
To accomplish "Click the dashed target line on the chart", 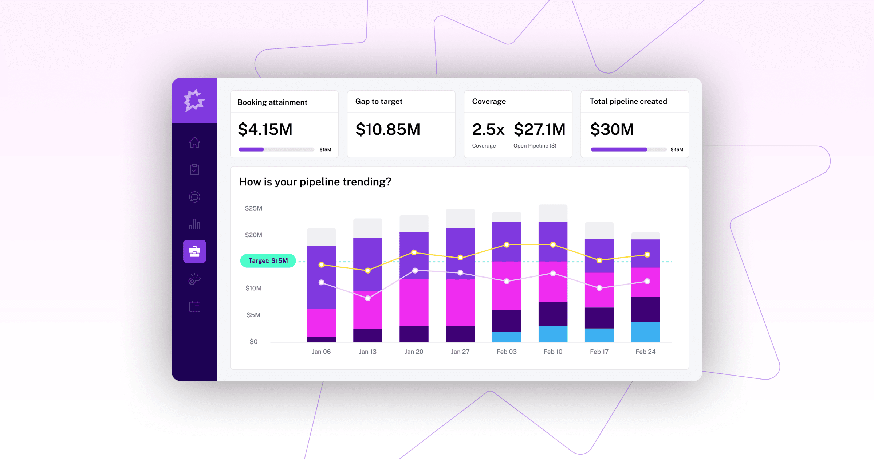I will (437, 261).
